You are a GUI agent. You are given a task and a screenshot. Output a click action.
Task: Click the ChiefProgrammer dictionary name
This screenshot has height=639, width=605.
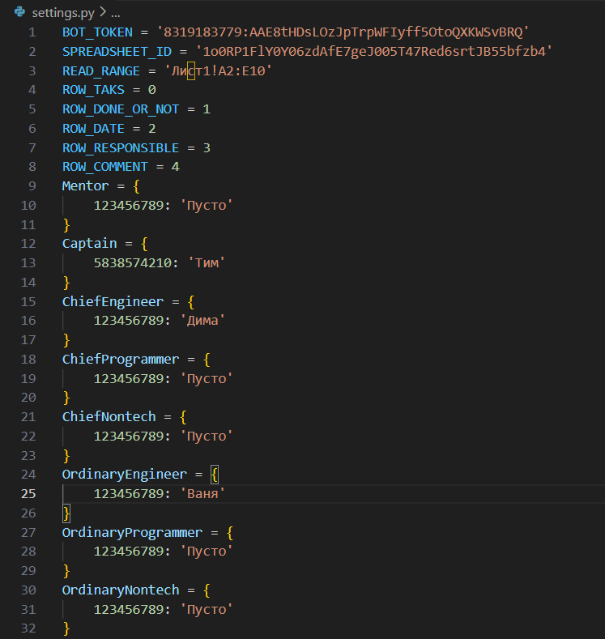click(x=120, y=359)
